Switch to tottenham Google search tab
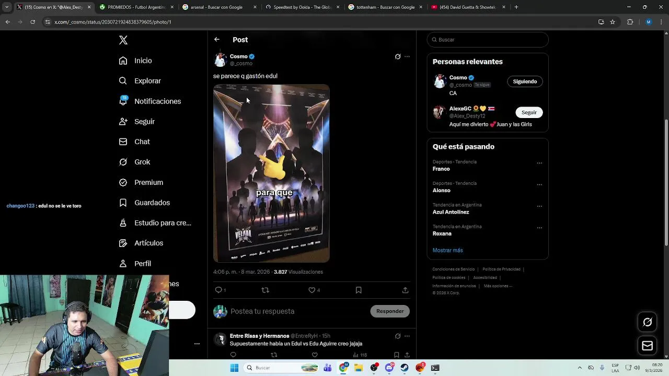The image size is (669, 376). 385,7
